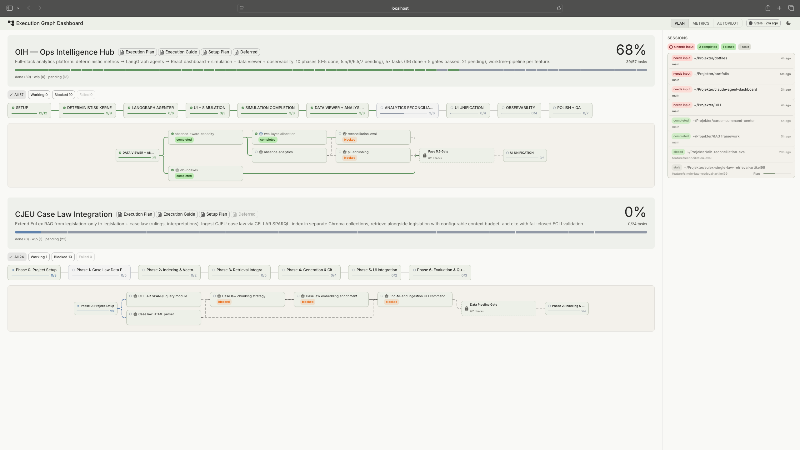Click OIH overall progress bar

point(331,70)
